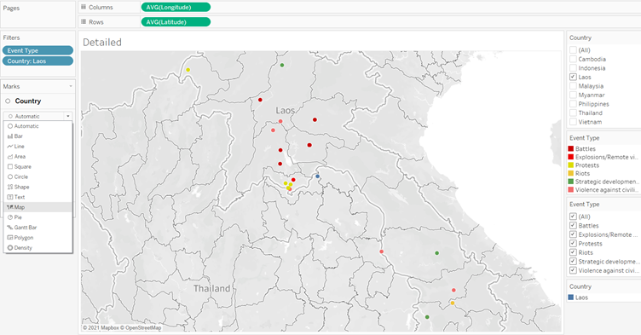Uncheck Explosions/Remote event type filter

(x=573, y=234)
